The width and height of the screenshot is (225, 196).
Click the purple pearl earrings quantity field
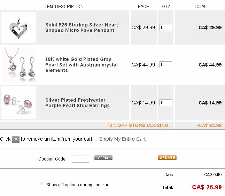click(166, 103)
